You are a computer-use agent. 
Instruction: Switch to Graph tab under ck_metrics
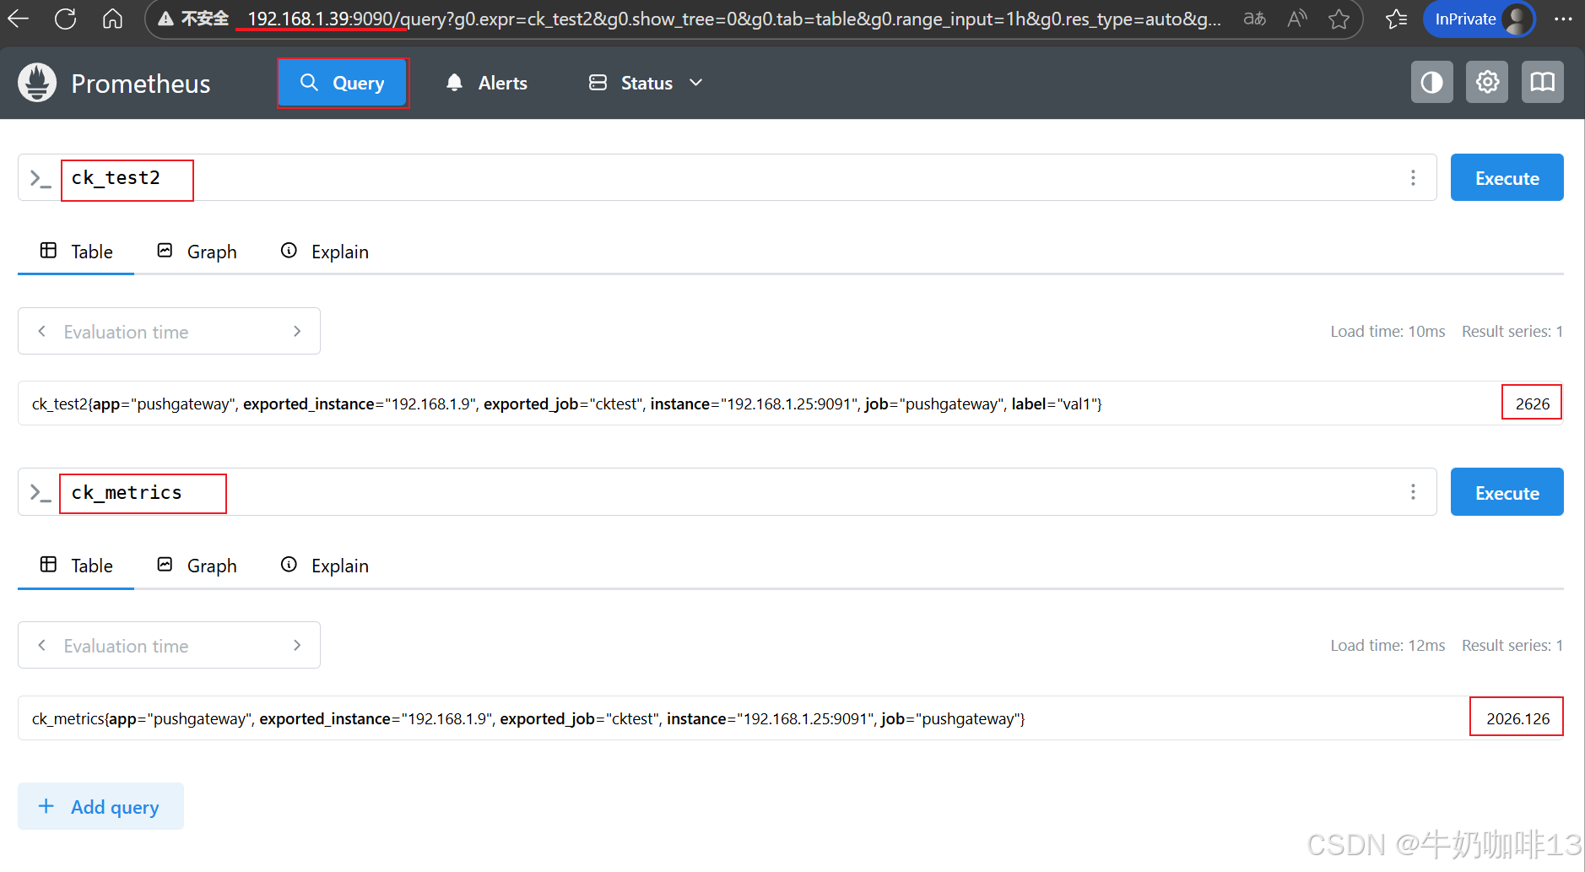197,566
